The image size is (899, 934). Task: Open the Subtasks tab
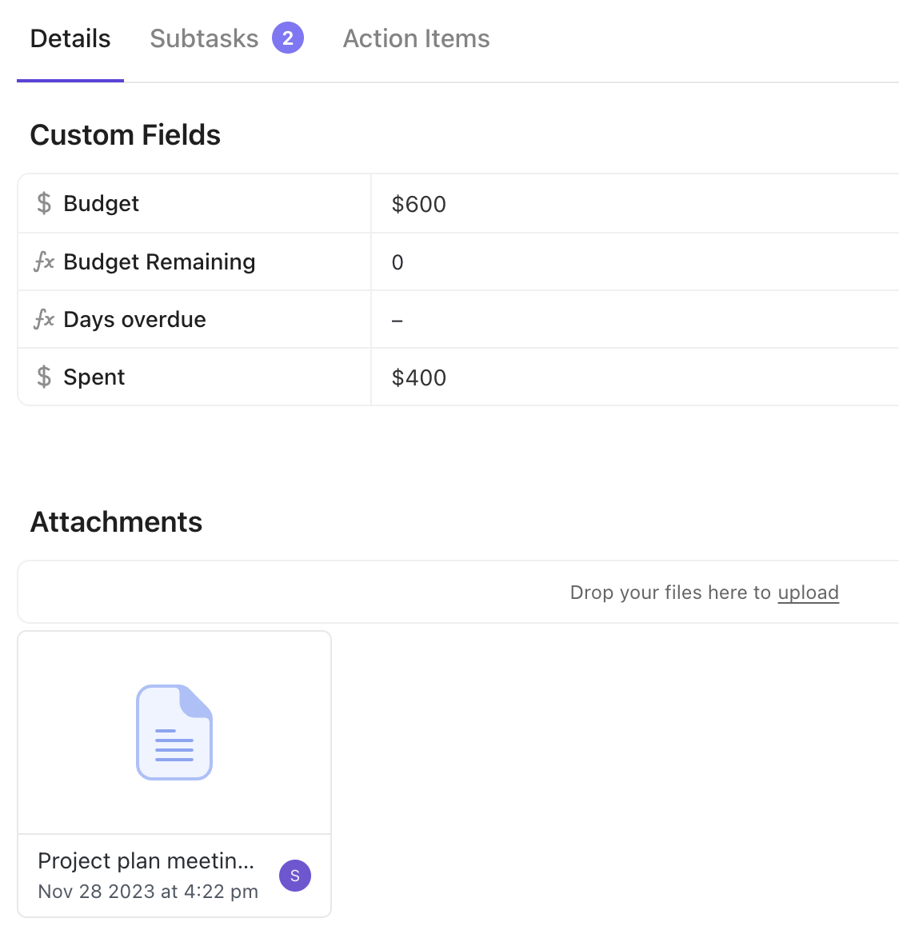(204, 38)
